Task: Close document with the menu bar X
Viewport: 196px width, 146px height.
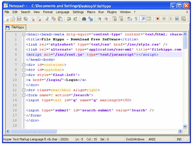Action: coord(187,12)
